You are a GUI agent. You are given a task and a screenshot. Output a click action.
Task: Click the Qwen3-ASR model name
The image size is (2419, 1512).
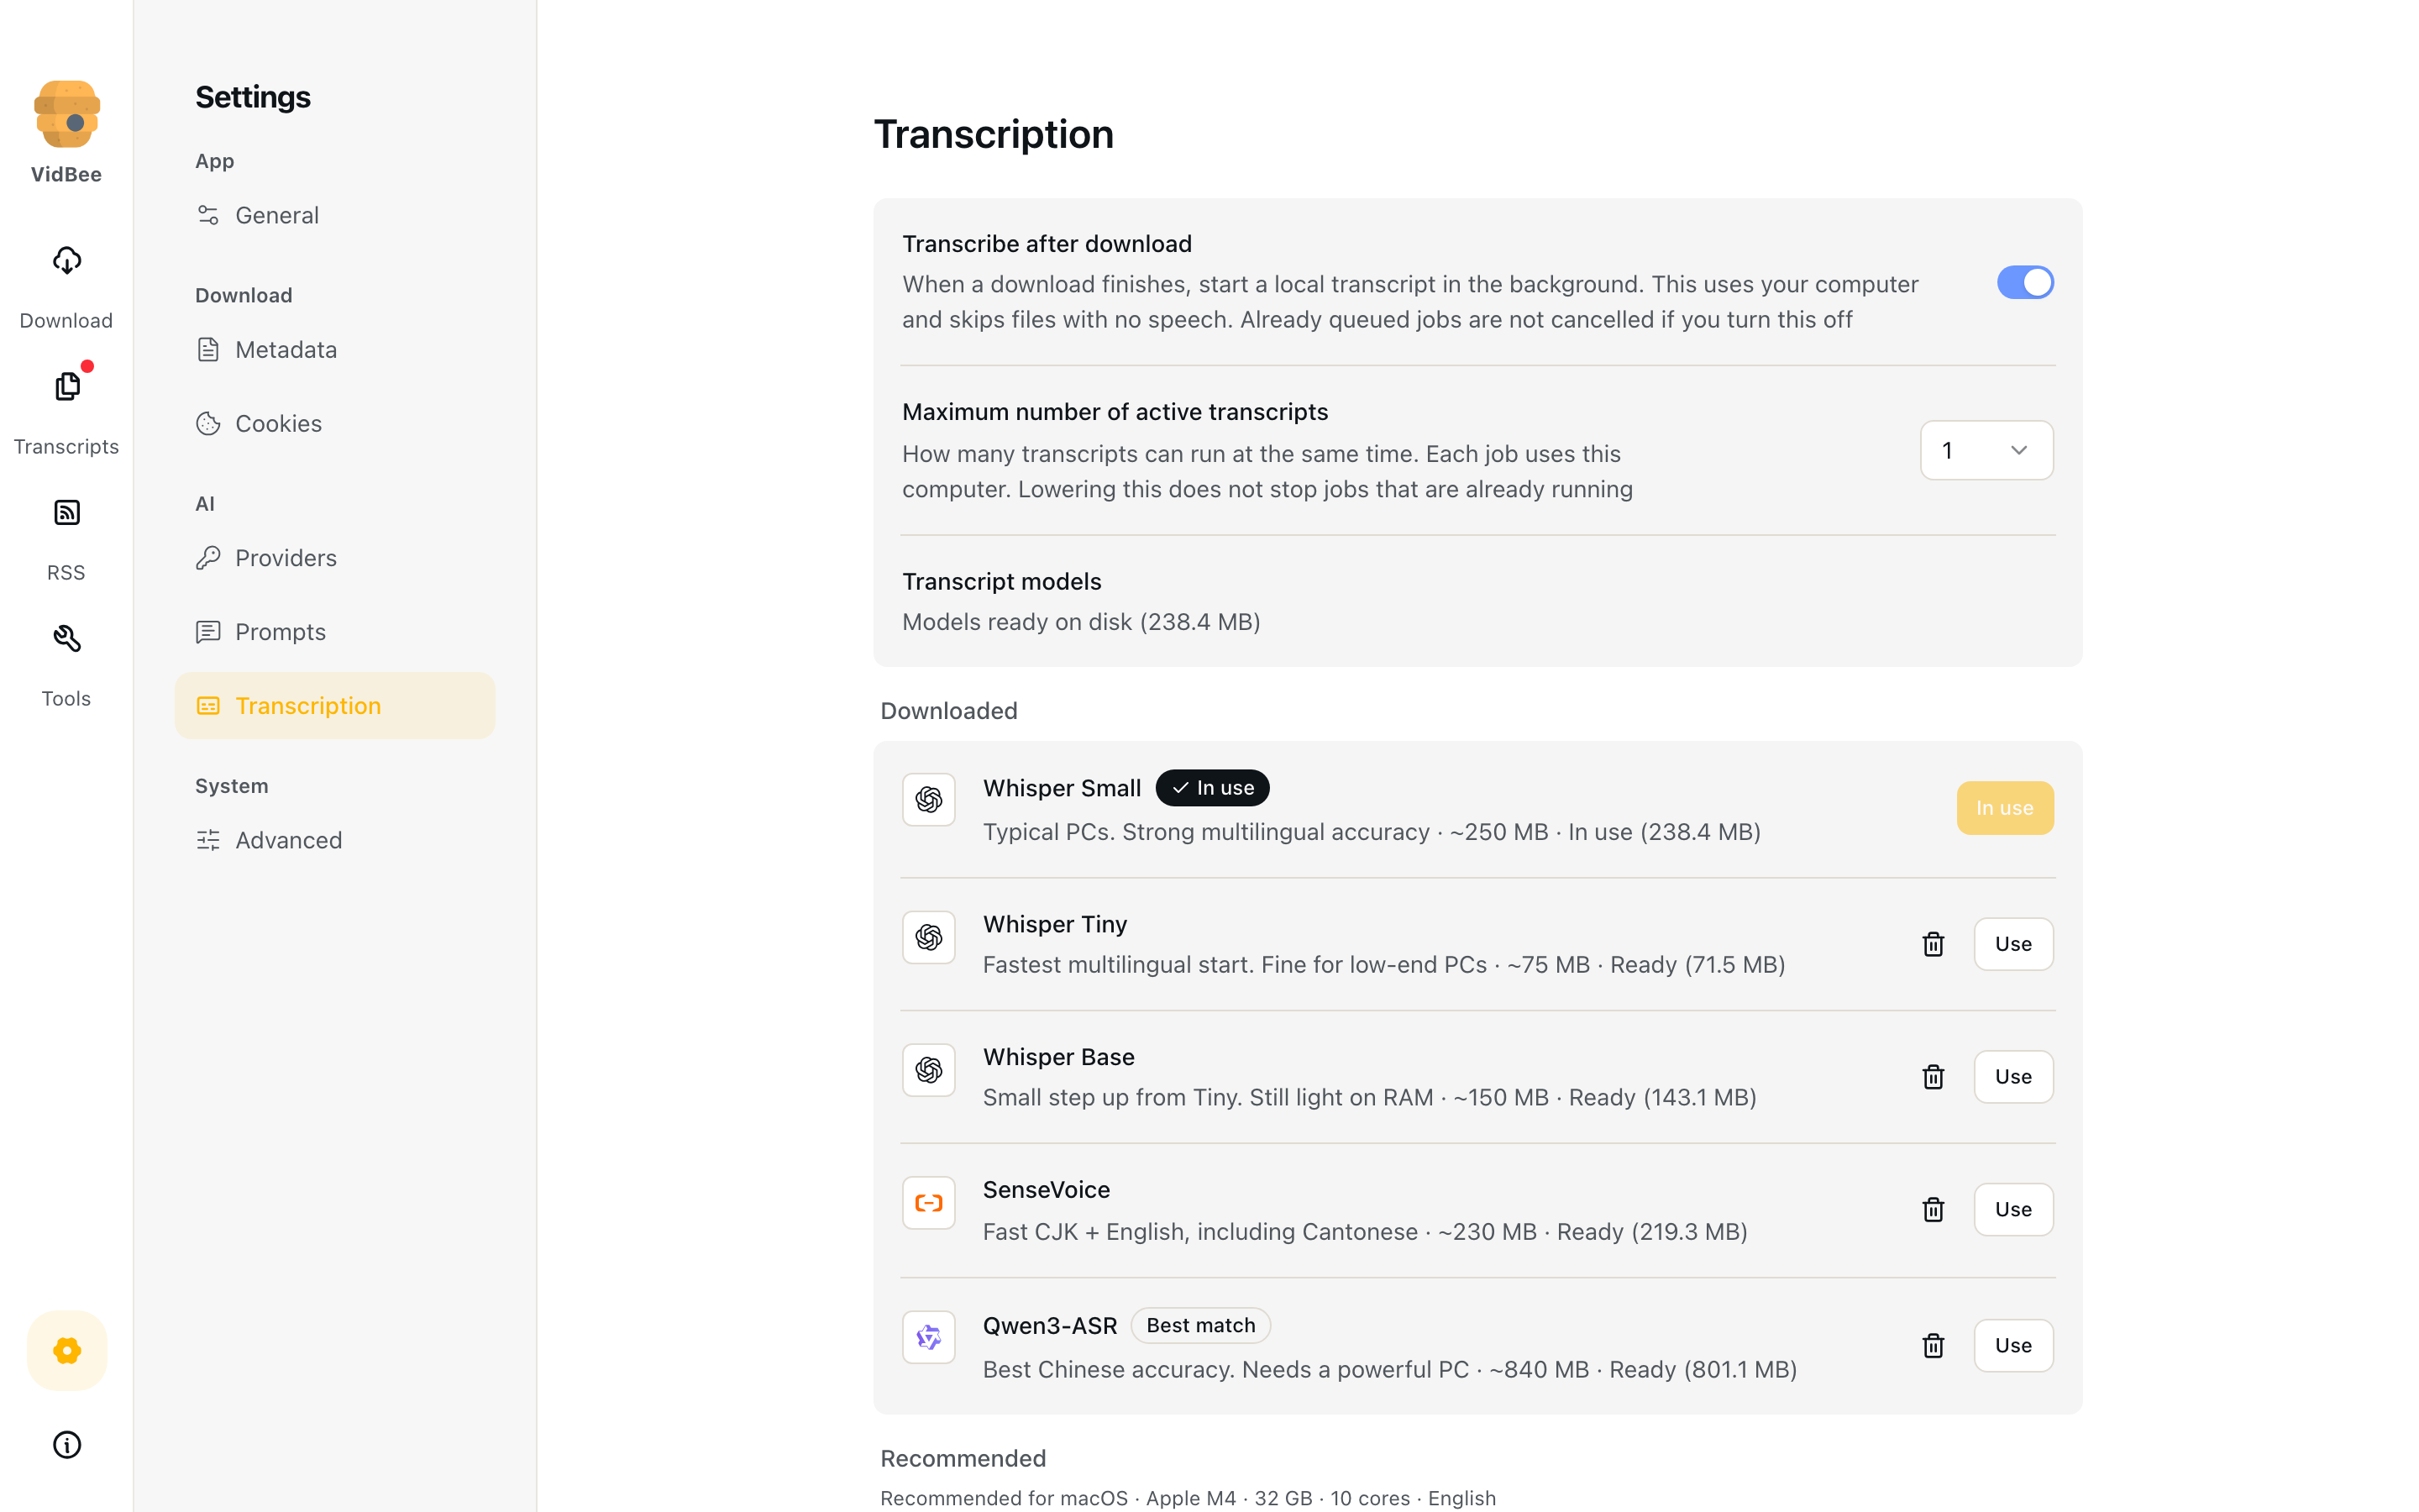pos(1050,1325)
